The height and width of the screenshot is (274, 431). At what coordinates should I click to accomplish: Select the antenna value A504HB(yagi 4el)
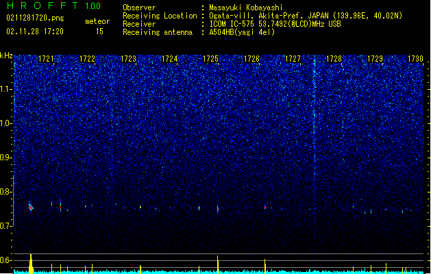(x=242, y=32)
